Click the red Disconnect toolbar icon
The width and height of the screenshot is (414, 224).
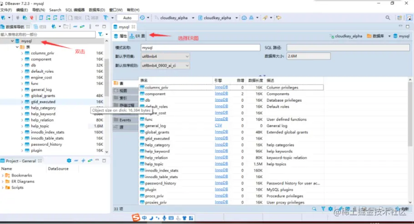pos(32,18)
